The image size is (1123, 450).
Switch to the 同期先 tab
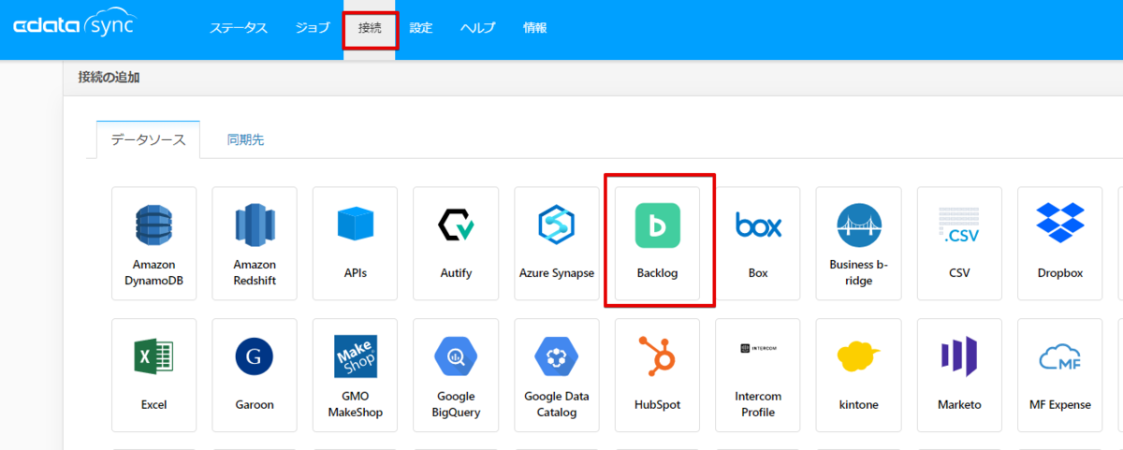(x=245, y=140)
